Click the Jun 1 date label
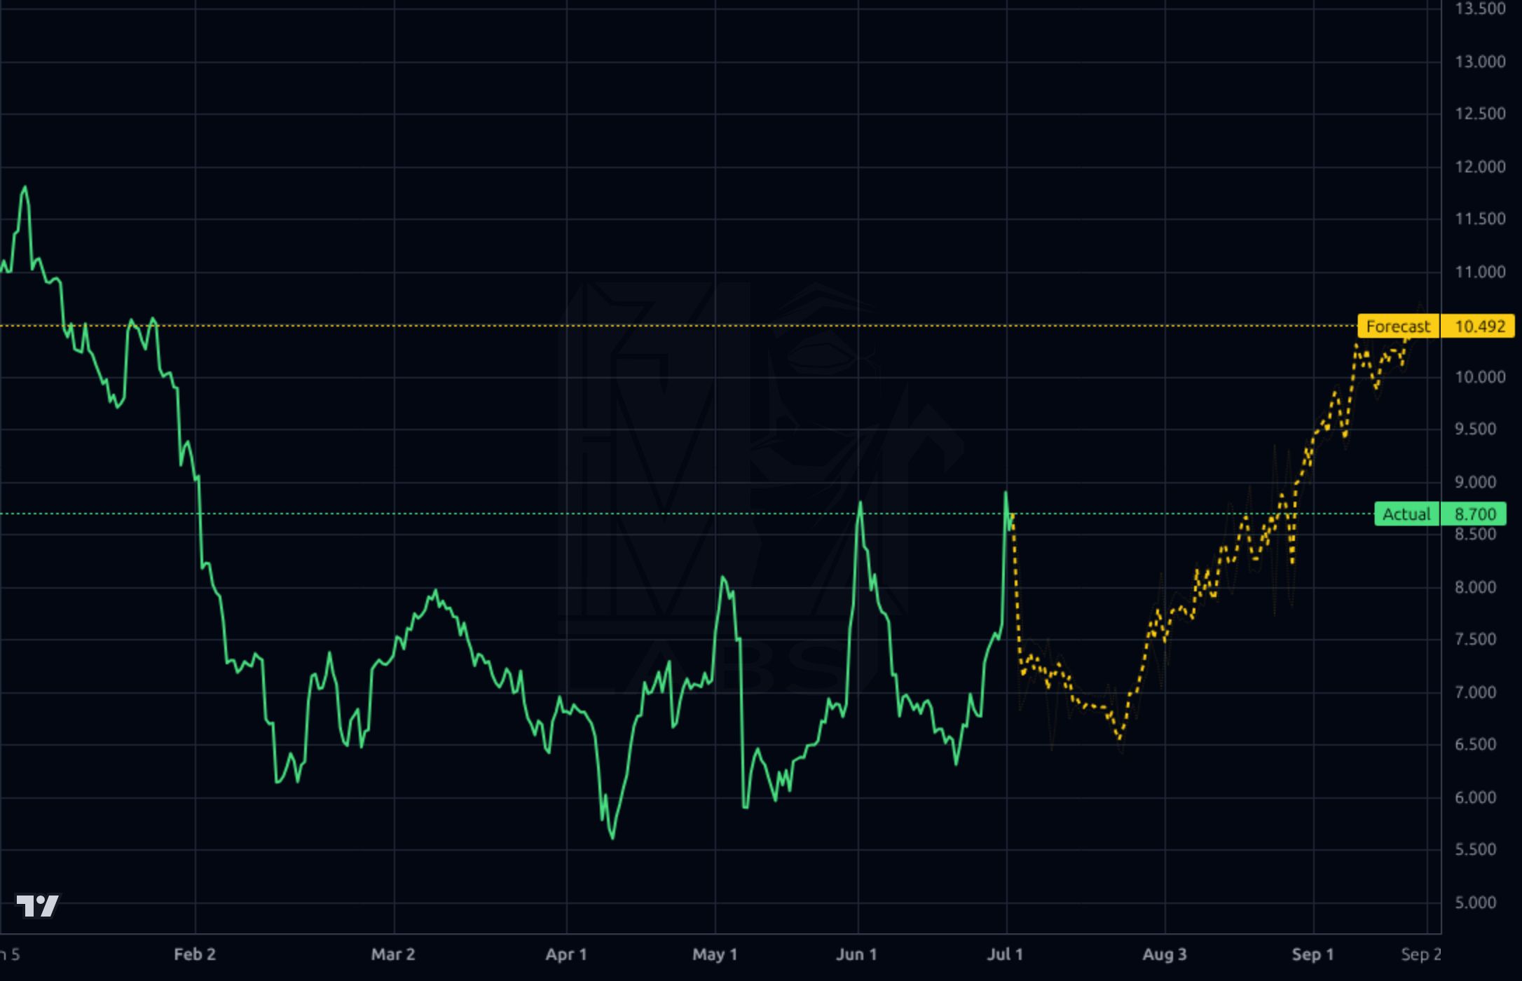 point(856,954)
